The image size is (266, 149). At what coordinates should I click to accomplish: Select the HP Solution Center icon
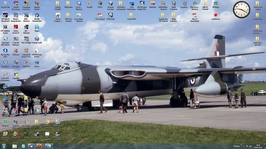pyautogui.click(x=5, y=29)
